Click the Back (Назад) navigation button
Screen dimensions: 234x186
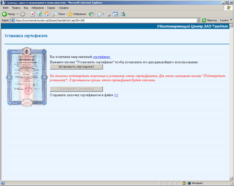(x=8, y=14)
